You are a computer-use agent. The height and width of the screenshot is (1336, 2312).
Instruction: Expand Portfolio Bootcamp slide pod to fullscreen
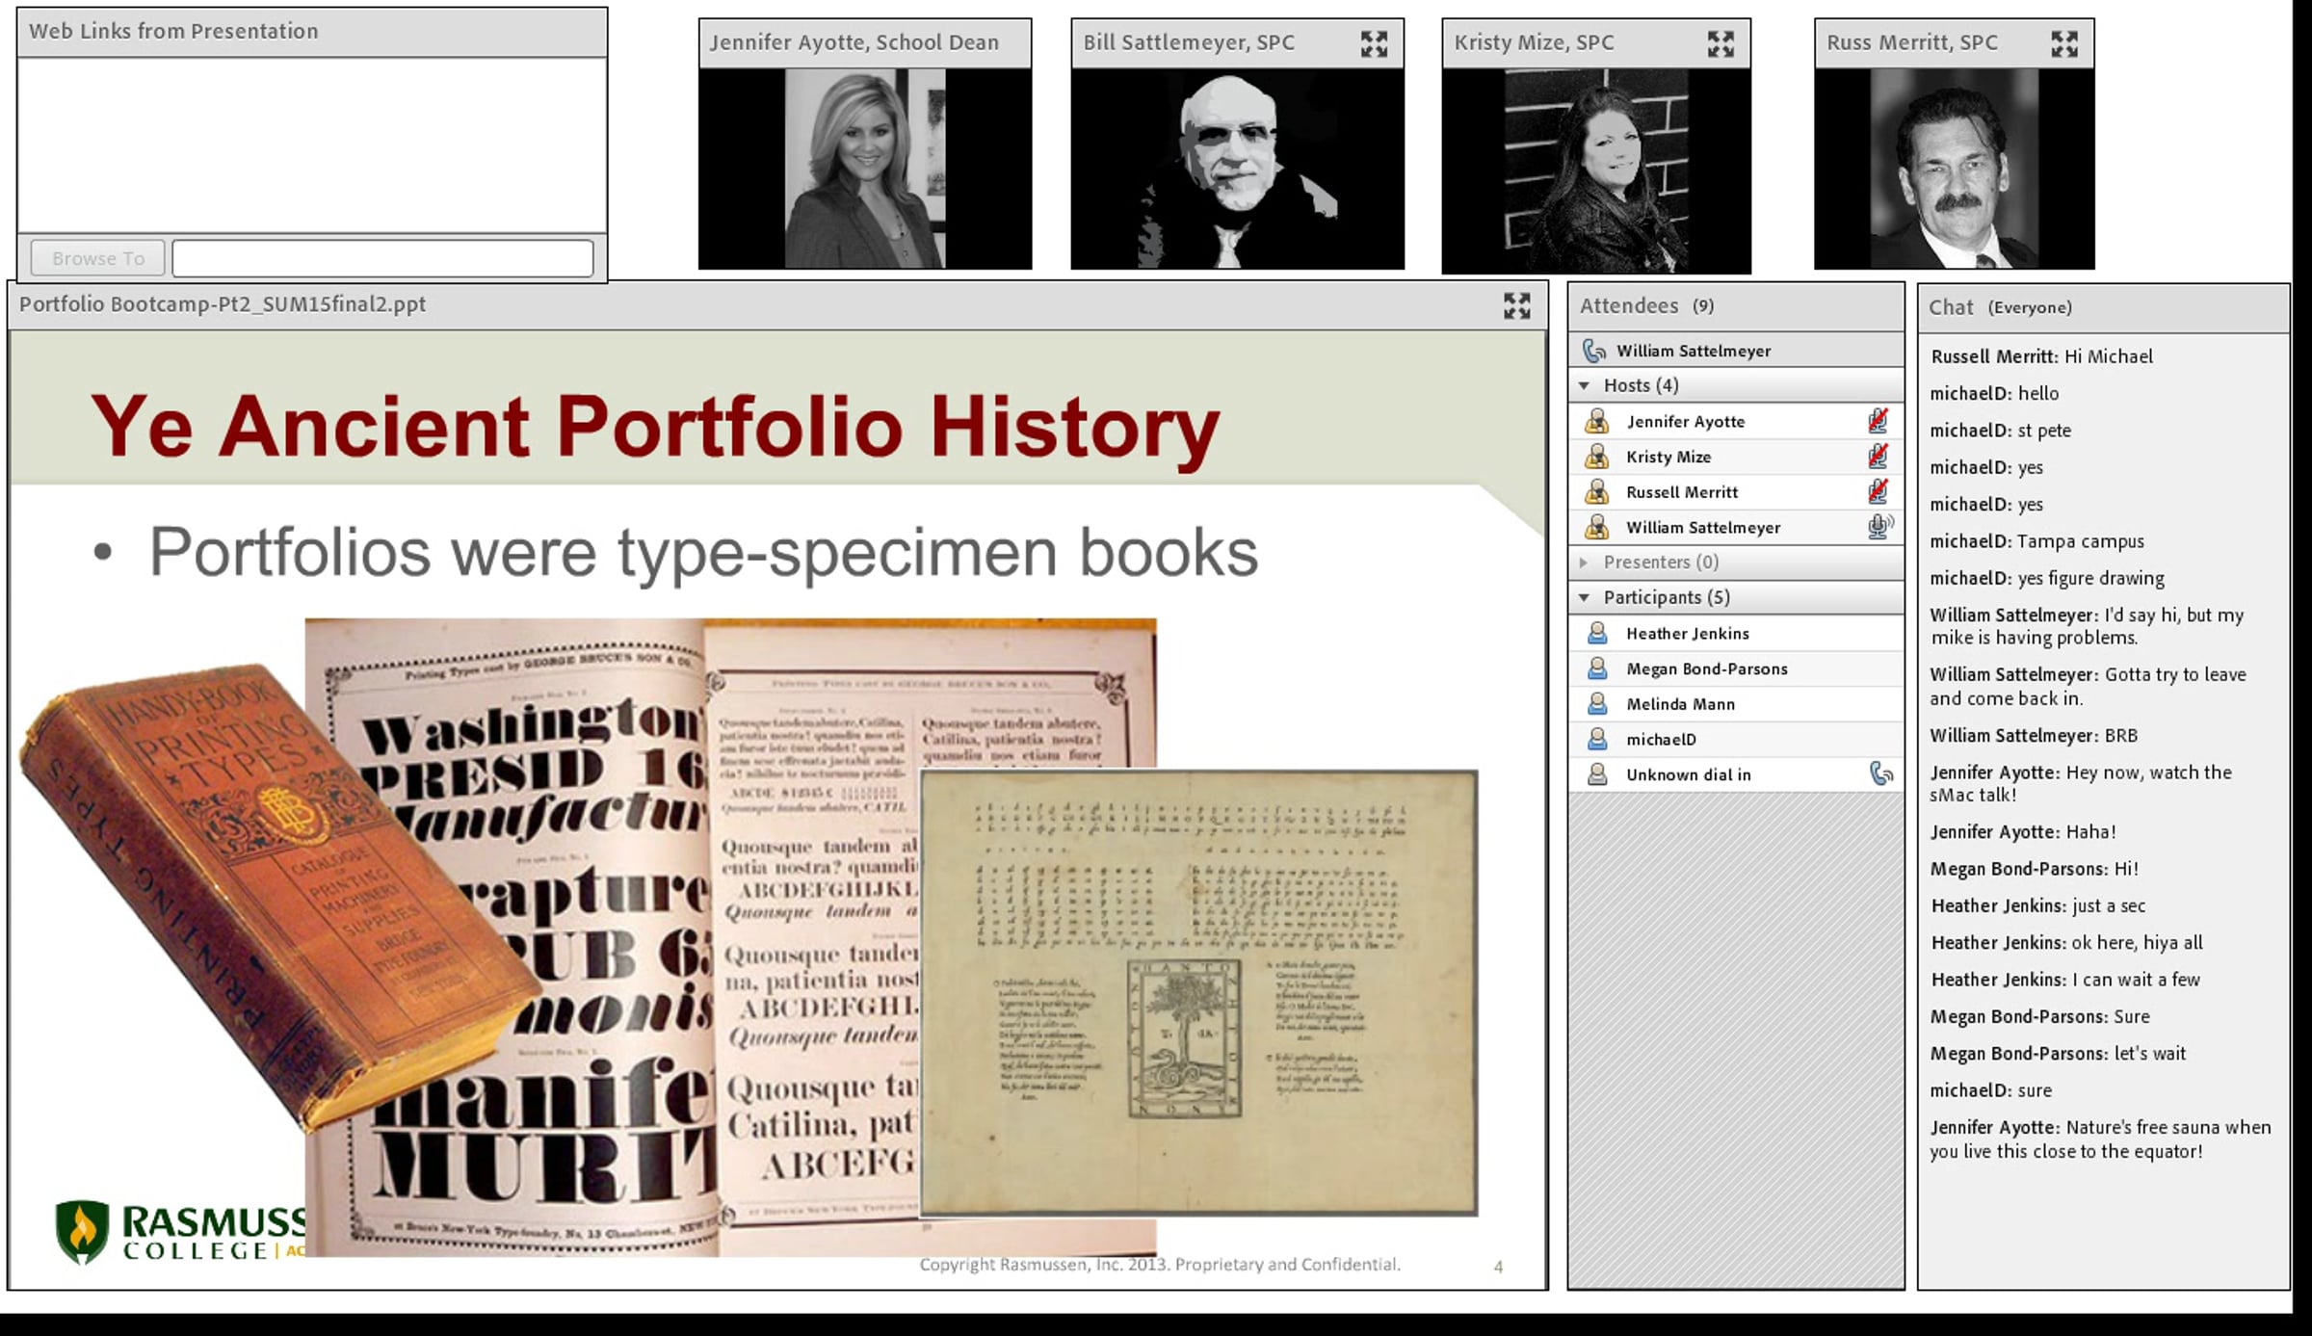[1516, 305]
